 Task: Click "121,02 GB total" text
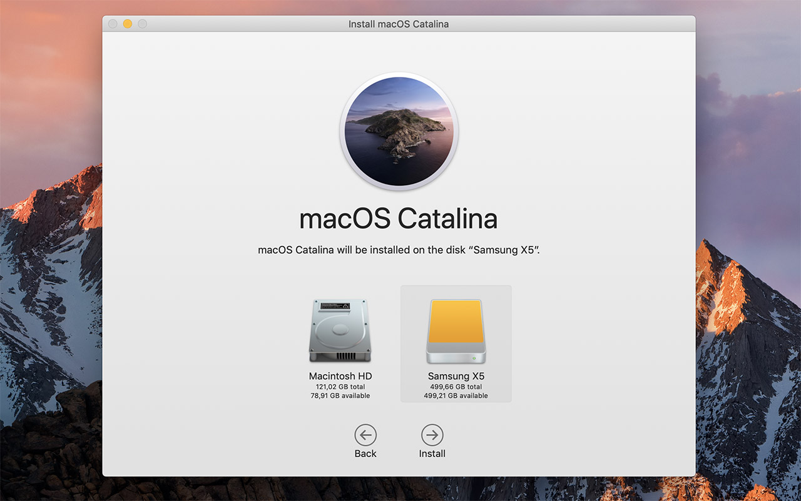point(340,387)
